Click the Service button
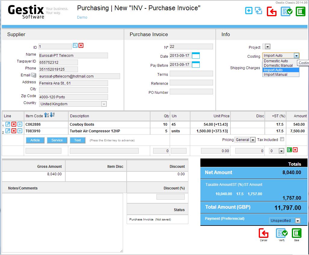This screenshot has width=309, height=255. coord(57,140)
